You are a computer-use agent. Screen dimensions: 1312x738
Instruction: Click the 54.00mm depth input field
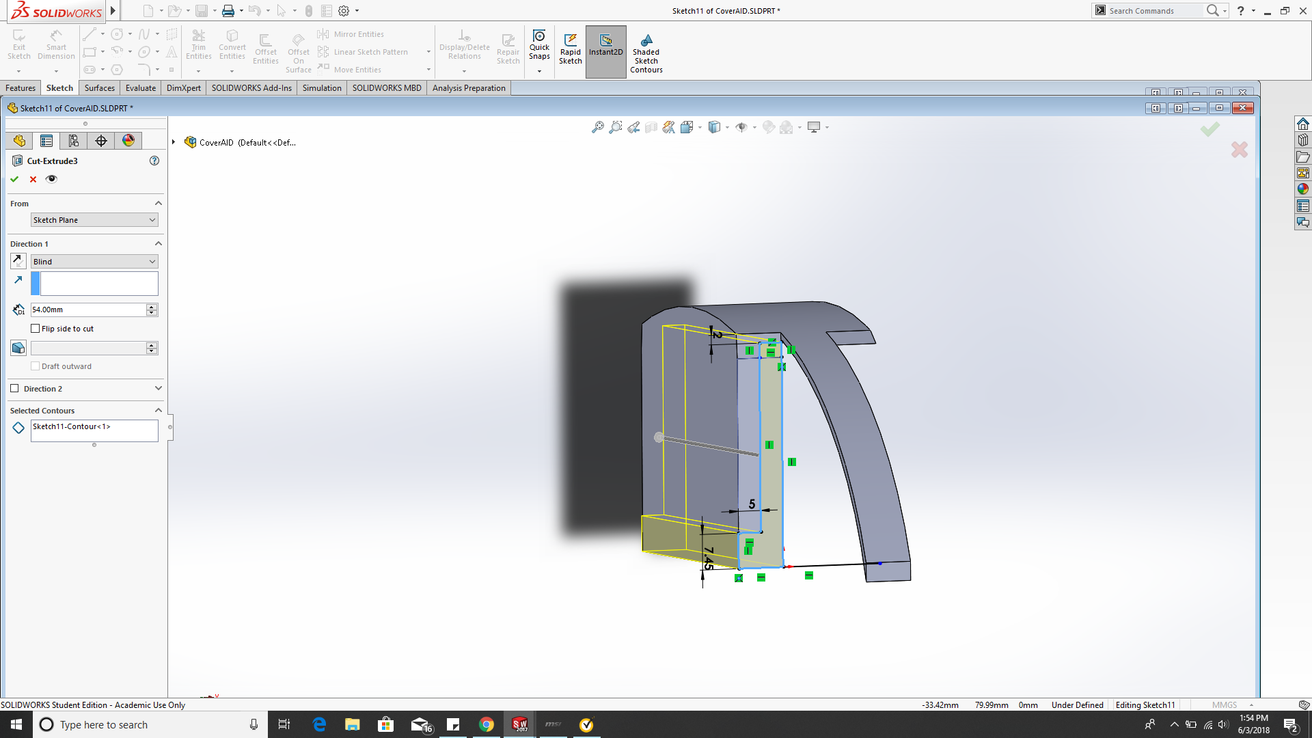click(88, 310)
